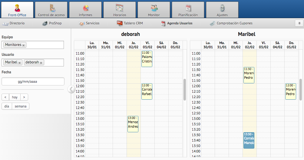Viewport: 304px width, 160px height.
Task: Click Sá. 04/02 header in Maribel calendar
Action: (x=278, y=45)
